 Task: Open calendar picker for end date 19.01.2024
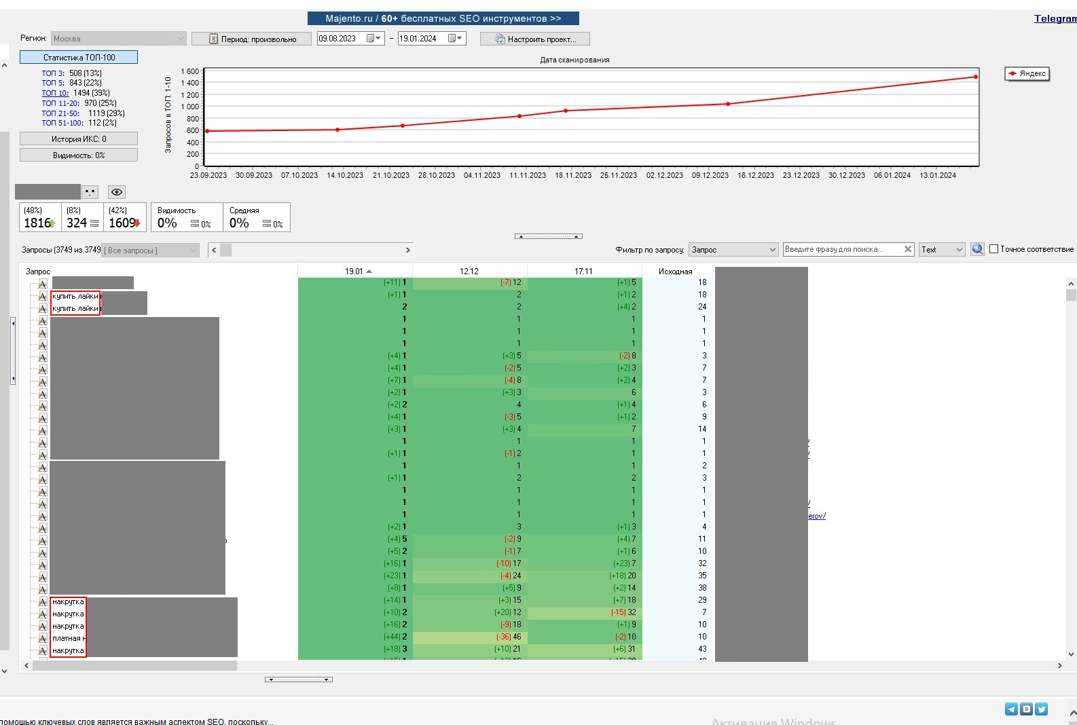[455, 39]
